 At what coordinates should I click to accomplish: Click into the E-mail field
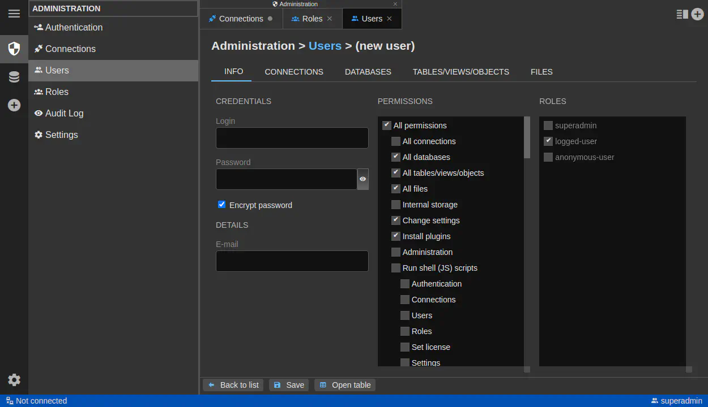click(x=292, y=261)
